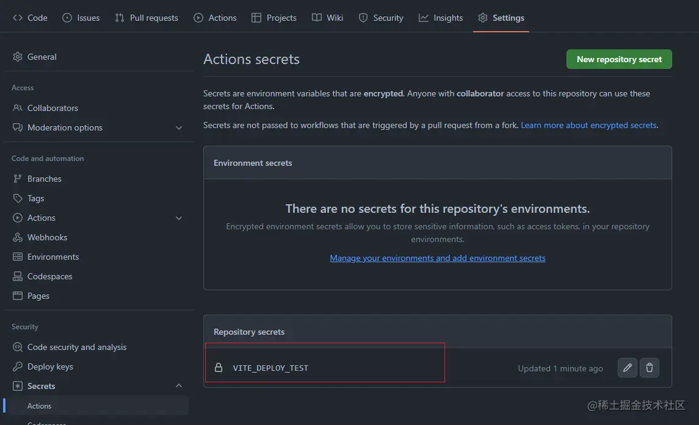
Task: Click the Tags label icon
Action: click(x=17, y=198)
